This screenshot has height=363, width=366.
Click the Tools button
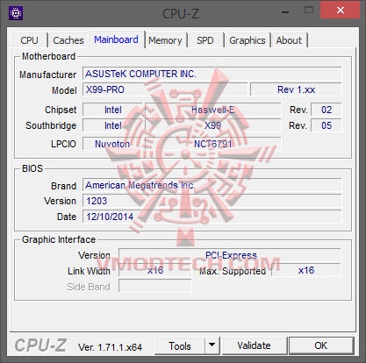pyautogui.click(x=180, y=346)
